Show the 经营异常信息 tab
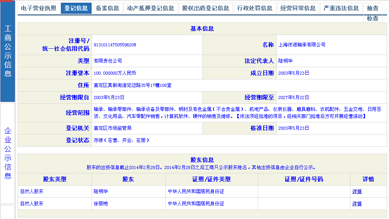This screenshot has width=389, height=219. pyautogui.click(x=298, y=8)
